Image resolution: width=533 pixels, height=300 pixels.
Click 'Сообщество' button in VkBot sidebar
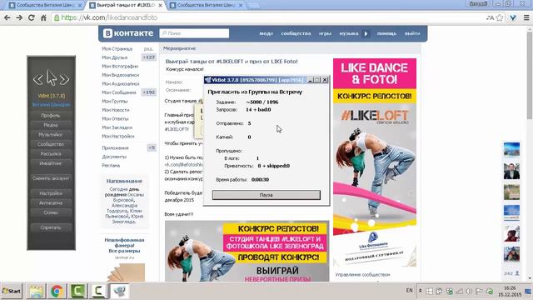[x=51, y=144]
